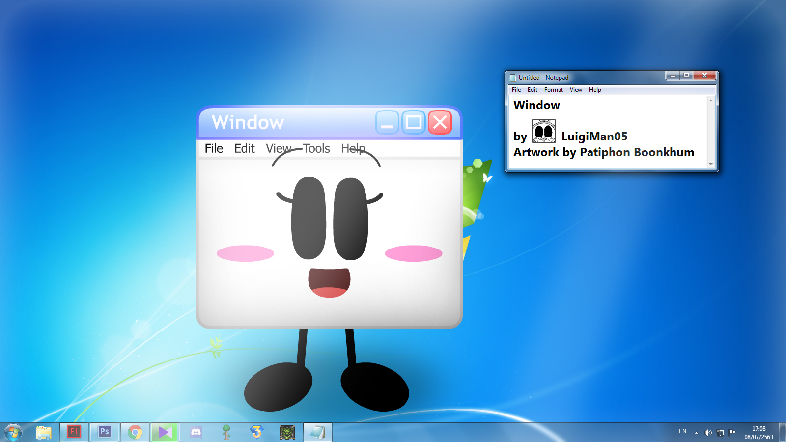Click the purple bowtie taskbar icon

coord(166,432)
